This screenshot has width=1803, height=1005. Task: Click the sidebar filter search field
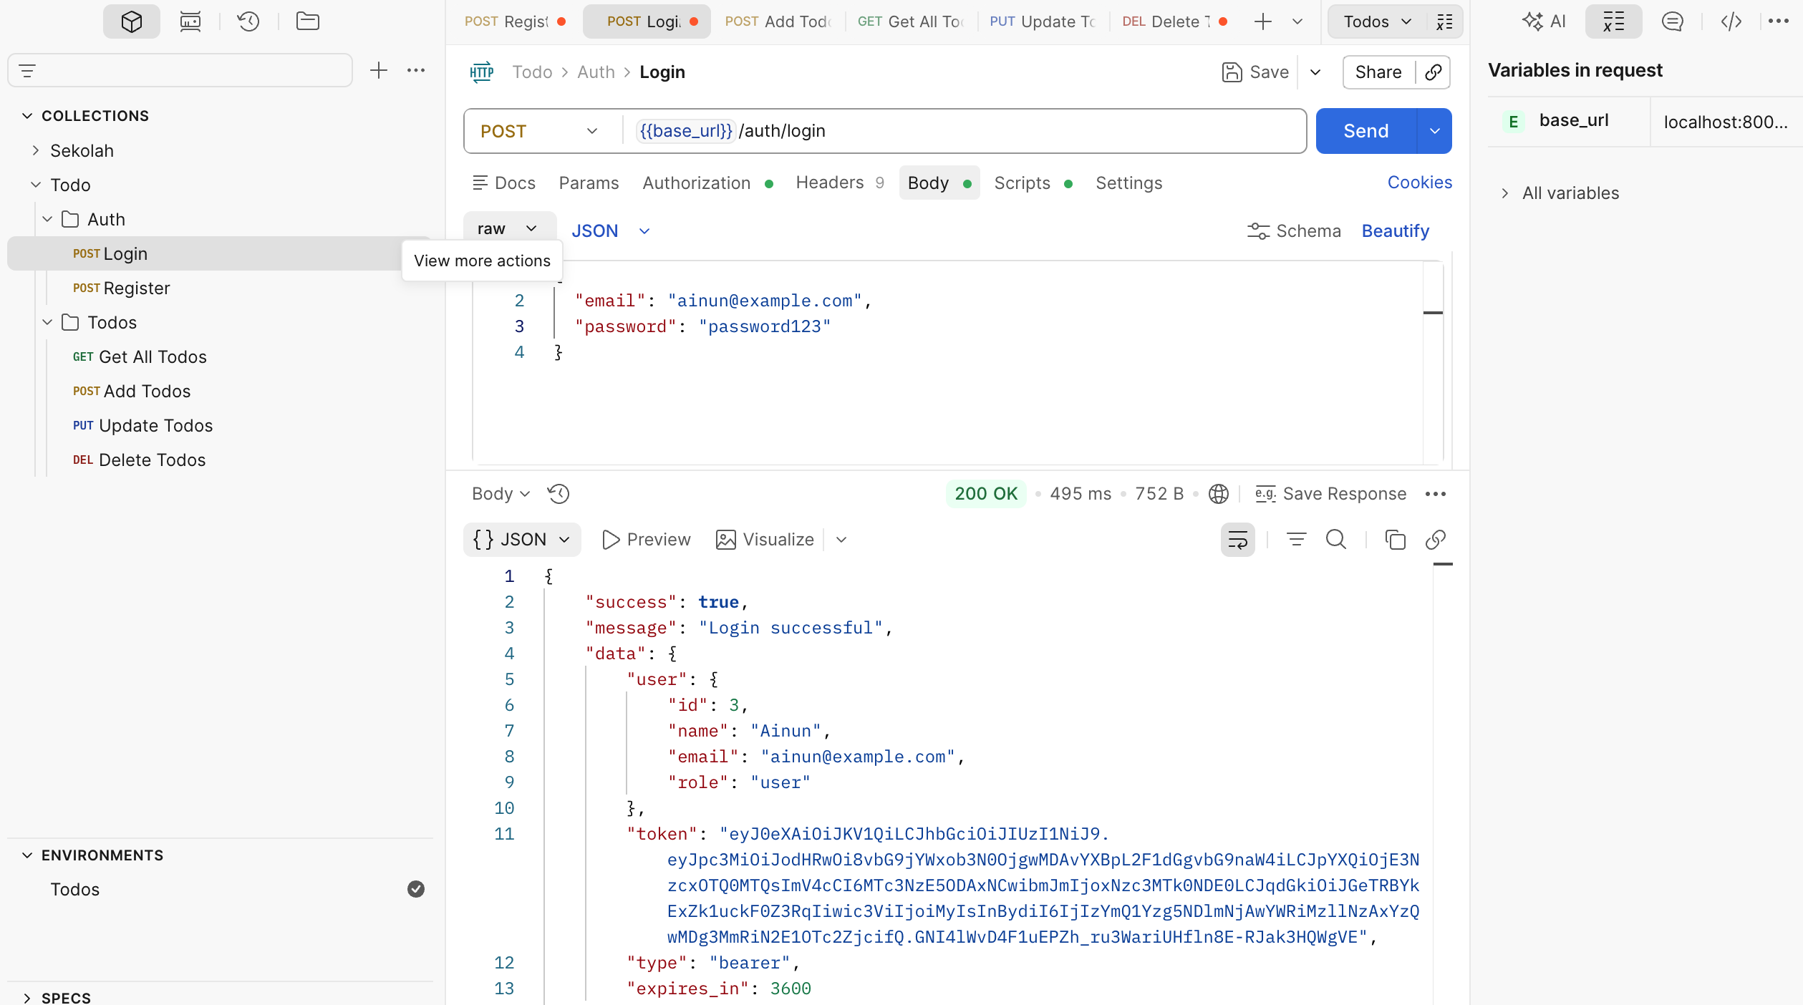(180, 70)
